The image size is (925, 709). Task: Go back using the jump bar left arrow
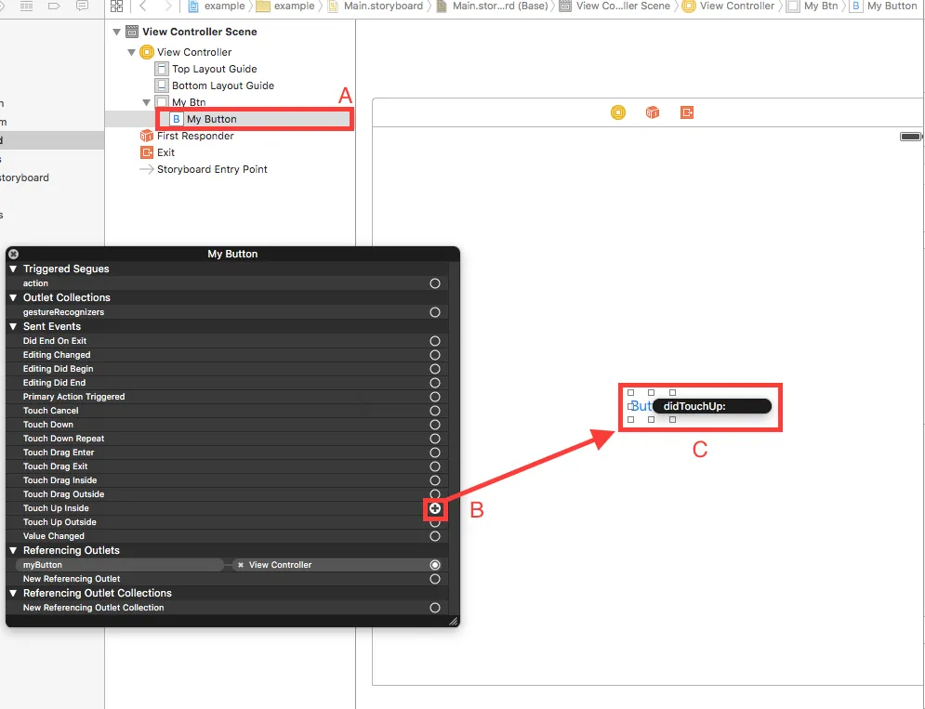(x=143, y=6)
